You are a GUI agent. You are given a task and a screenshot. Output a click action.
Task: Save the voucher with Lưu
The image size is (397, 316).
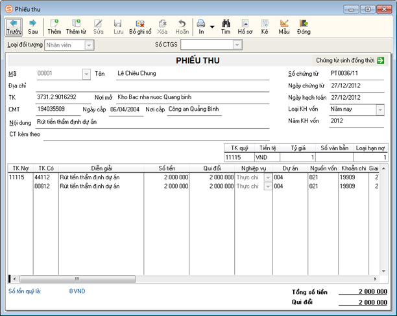tap(118, 27)
